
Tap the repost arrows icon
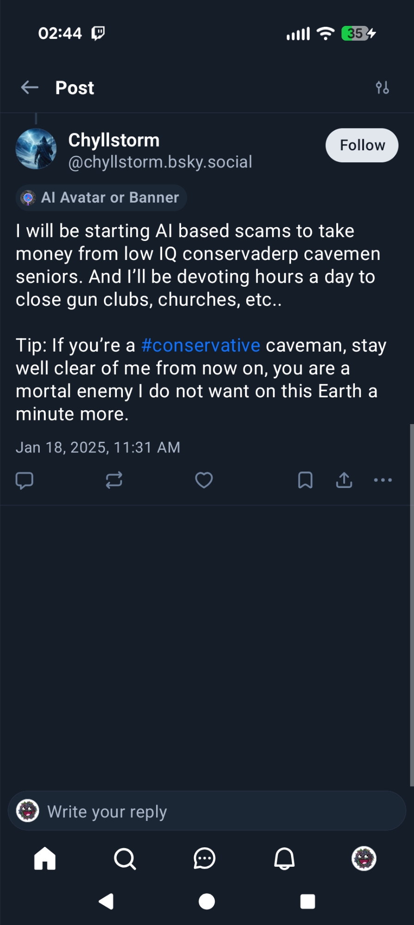point(114,480)
